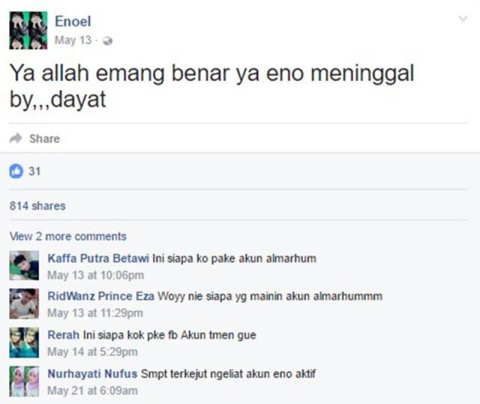Click RidWanz Prince Eza's avatar
The width and height of the screenshot is (480, 404).
tap(24, 304)
